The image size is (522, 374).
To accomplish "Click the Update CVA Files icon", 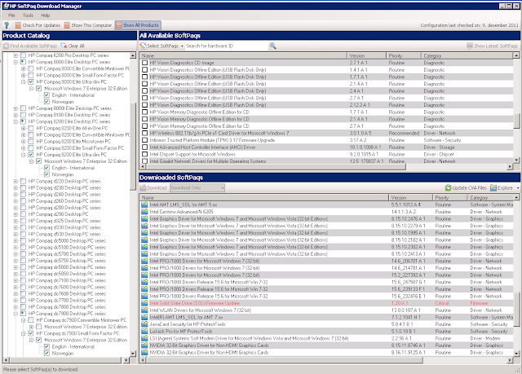I will click(x=448, y=188).
